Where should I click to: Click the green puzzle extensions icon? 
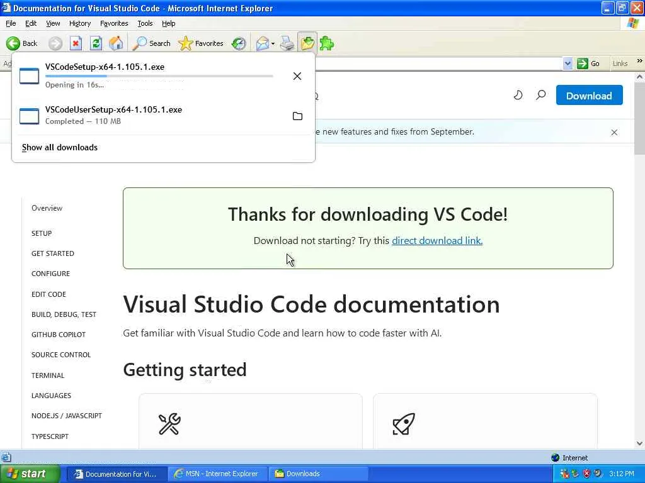(327, 43)
